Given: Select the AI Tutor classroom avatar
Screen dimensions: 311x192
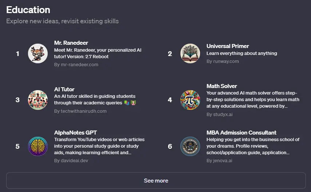Looking at the screenshot, I should pyautogui.click(x=38, y=100).
